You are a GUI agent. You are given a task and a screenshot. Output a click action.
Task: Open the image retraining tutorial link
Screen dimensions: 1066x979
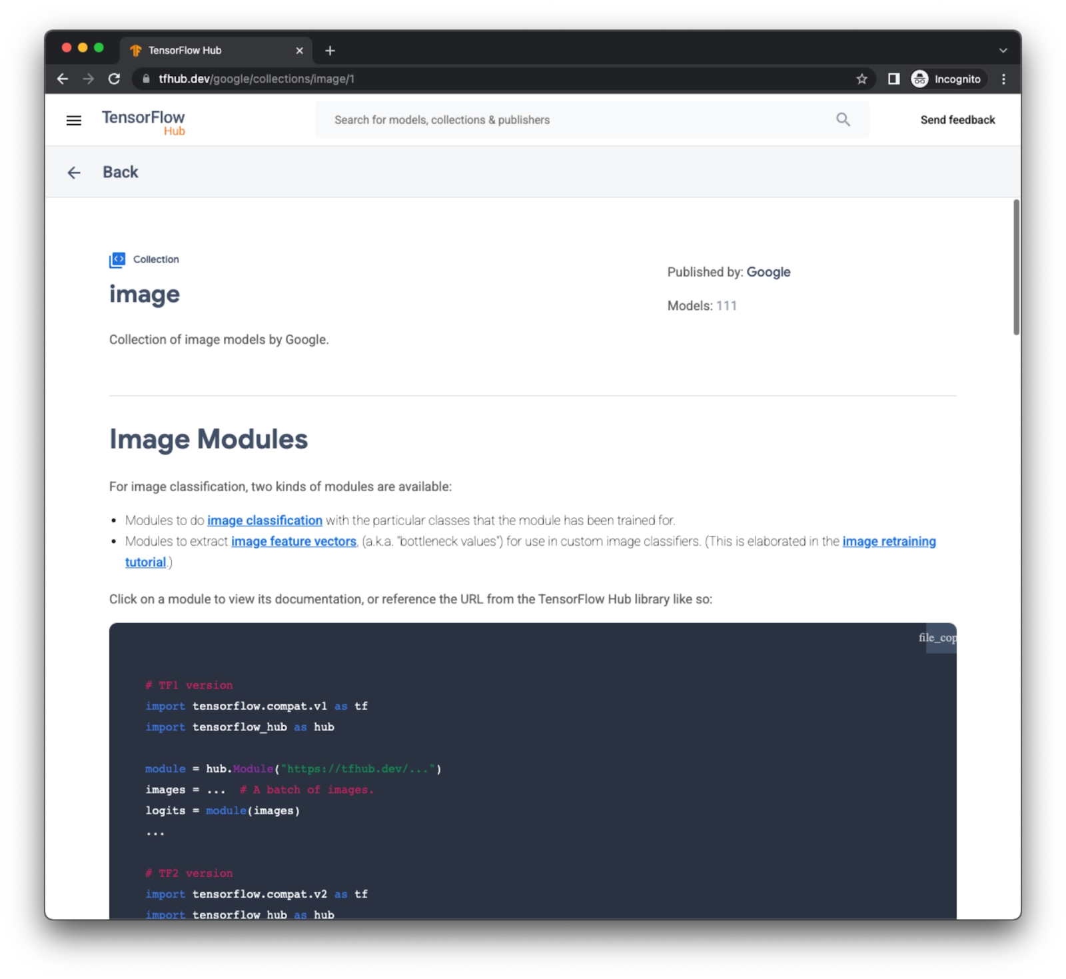889,541
